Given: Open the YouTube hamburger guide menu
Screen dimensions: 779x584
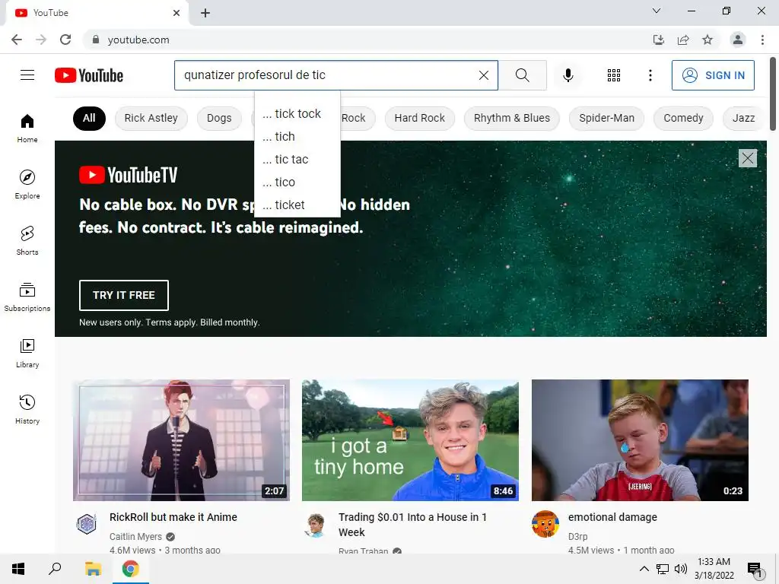Looking at the screenshot, I should coord(27,75).
